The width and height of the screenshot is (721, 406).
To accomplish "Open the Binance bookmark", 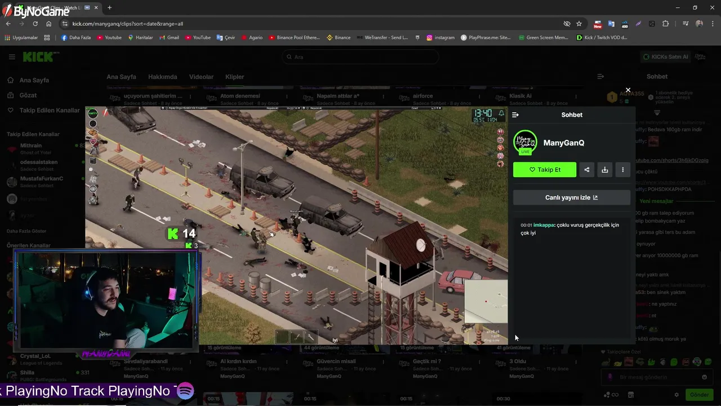I will tap(339, 38).
